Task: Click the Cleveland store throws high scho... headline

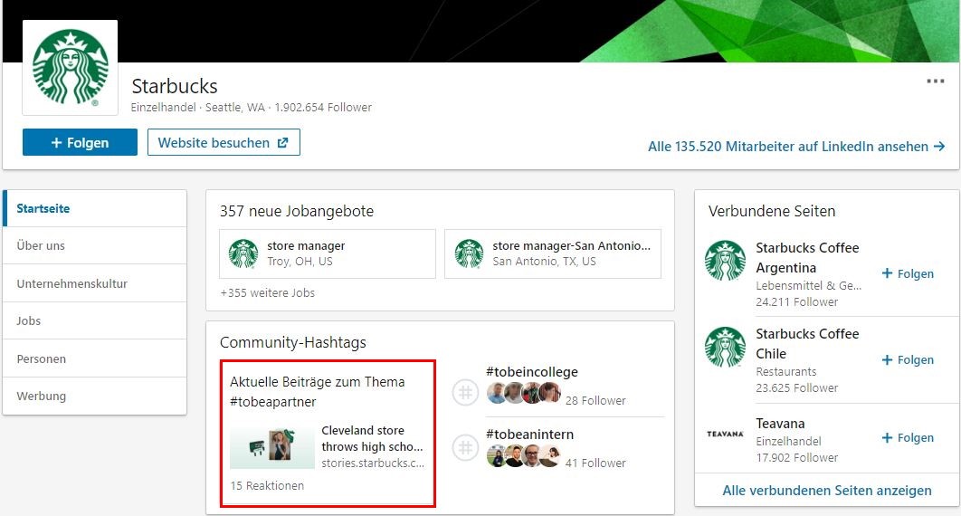Action: [372, 438]
